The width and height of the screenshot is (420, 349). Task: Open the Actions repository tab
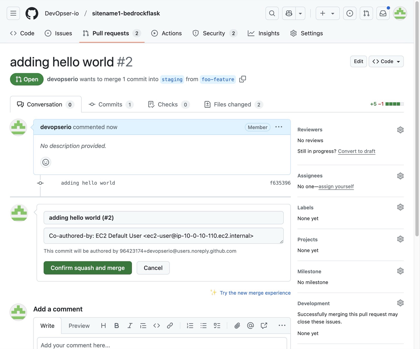tap(166, 33)
